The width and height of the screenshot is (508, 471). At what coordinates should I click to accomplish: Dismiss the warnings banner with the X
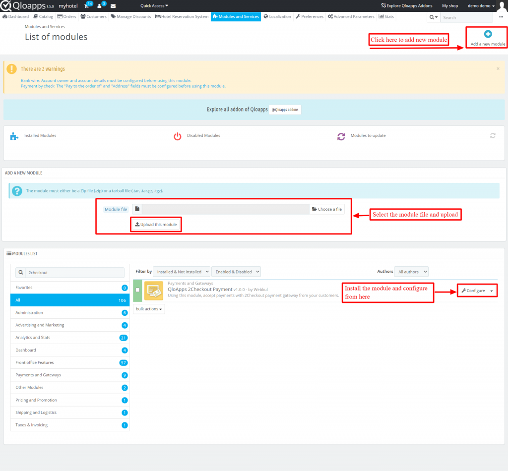point(498,68)
